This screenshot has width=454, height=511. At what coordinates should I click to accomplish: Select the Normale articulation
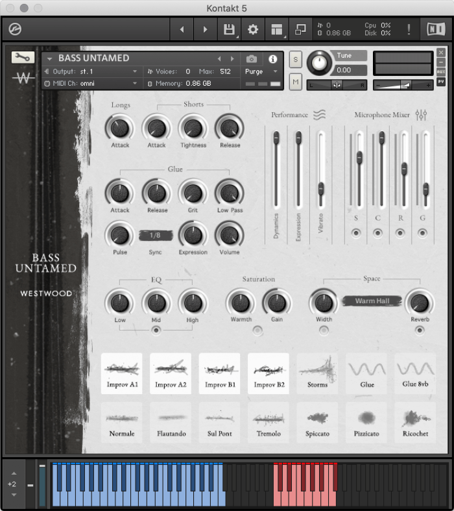[122, 422]
